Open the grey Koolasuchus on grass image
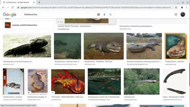The height and width of the screenshot is (107, 190). 104,46
